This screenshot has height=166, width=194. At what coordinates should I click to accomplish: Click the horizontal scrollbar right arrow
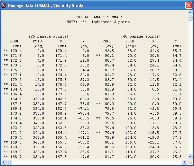[x=184, y=162]
